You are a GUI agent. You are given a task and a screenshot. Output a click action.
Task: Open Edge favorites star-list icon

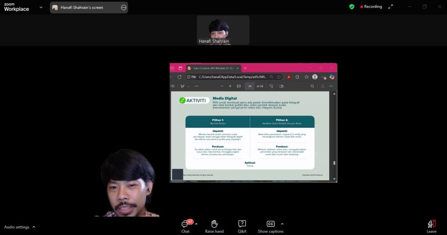(x=306, y=77)
